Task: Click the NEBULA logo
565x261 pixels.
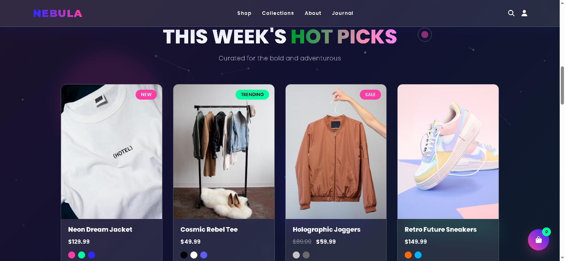Action: pos(58,13)
